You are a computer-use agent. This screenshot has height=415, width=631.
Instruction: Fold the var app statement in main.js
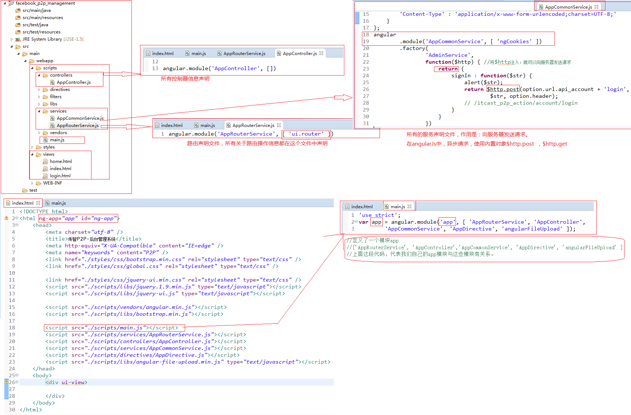point(356,222)
